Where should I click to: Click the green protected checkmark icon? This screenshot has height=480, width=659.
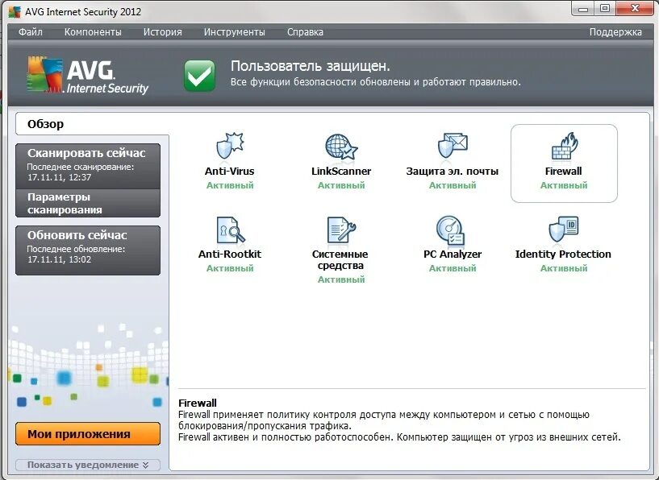coord(199,76)
